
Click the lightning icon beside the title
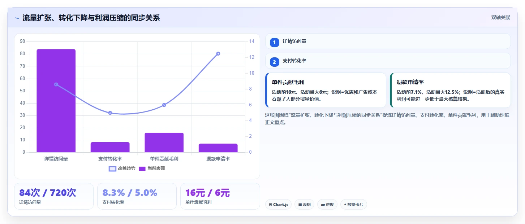(17, 18)
